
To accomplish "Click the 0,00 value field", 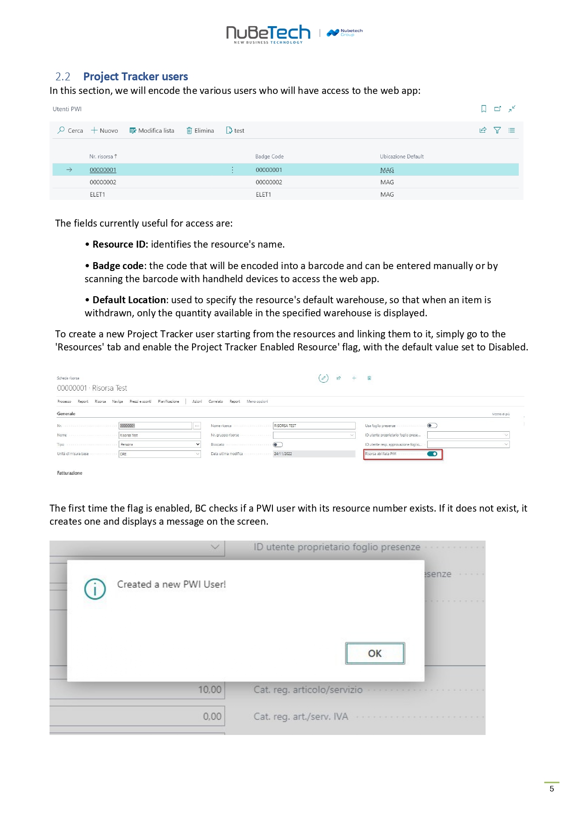I will pyautogui.click(x=137, y=716).
